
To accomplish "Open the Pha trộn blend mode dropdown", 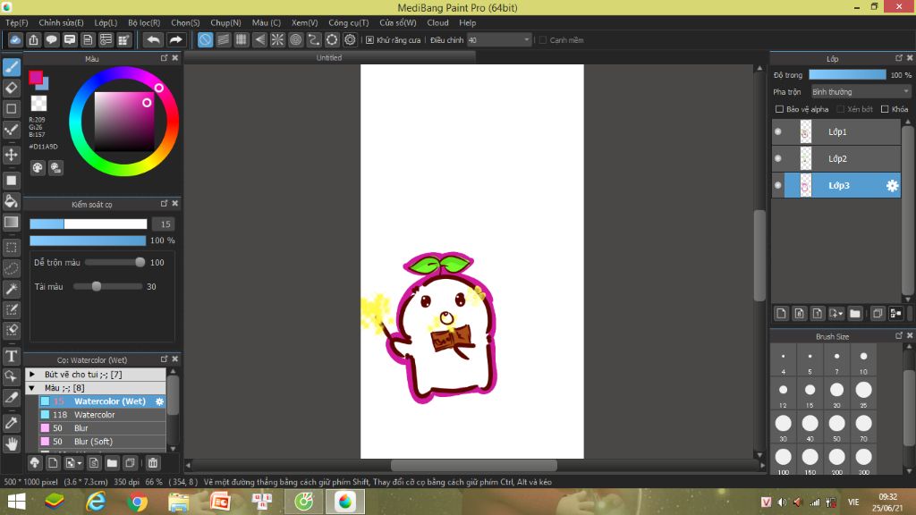I will tap(861, 92).
